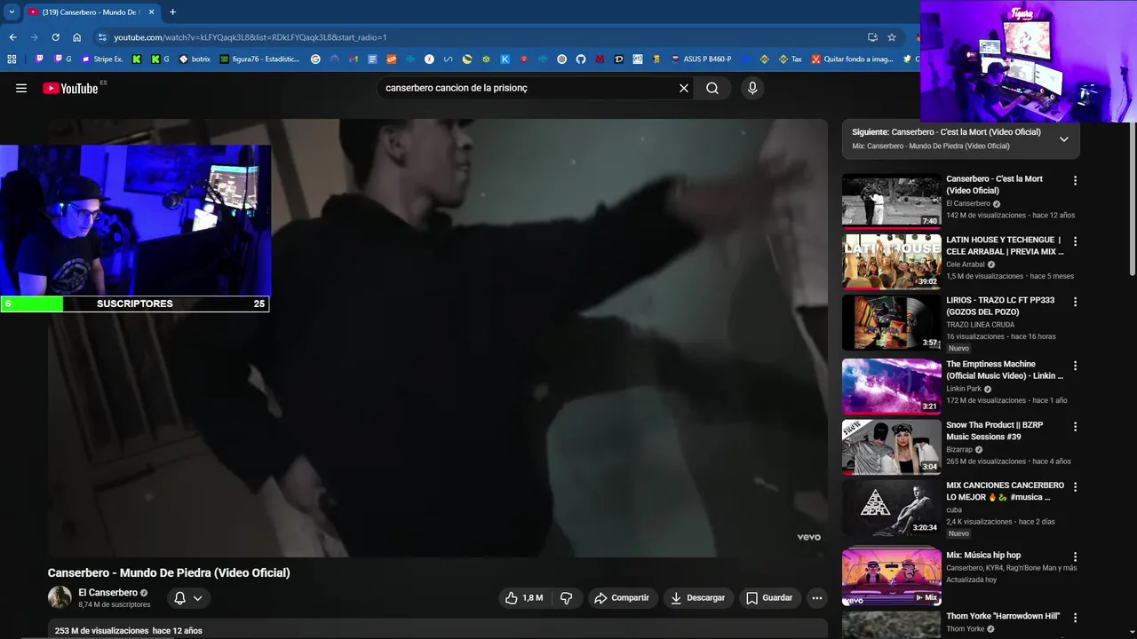Open the figura76 - Estadístic bookmark
The image size is (1137, 639).
click(259, 59)
